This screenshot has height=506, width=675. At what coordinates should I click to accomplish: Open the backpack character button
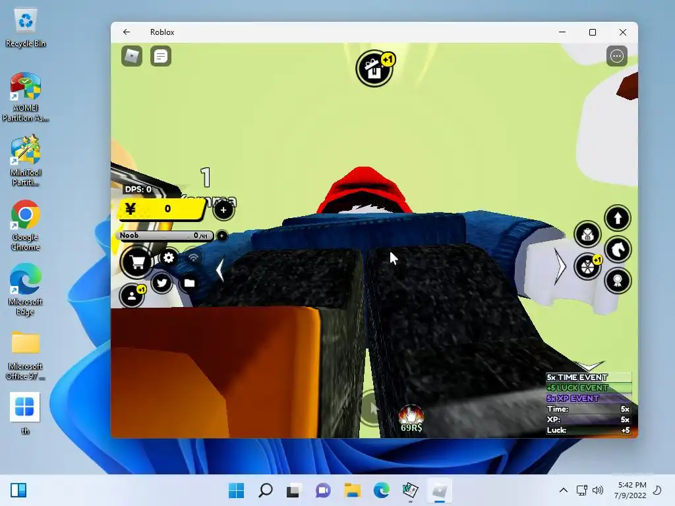(587, 235)
